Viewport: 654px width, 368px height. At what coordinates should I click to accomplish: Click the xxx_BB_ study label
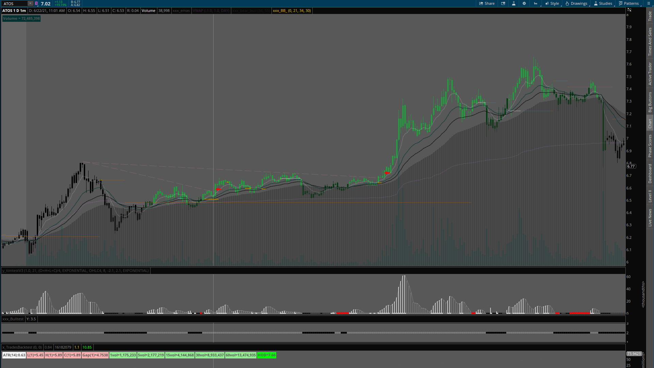pyautogui.click(x=292, y=11)
